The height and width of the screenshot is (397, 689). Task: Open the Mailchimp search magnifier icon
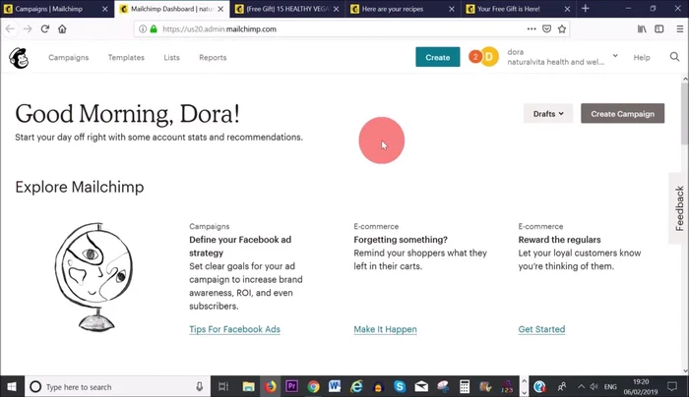pyautogui.click(x=674, y=57)
